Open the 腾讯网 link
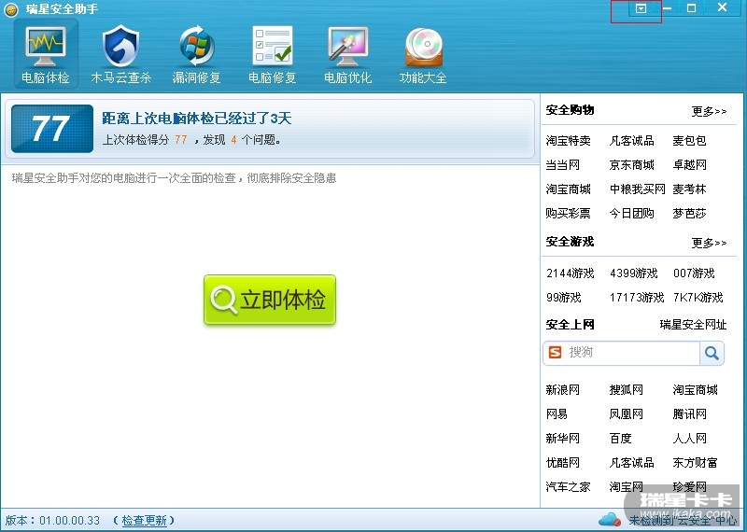747x532 pixels. coord(689,414)
